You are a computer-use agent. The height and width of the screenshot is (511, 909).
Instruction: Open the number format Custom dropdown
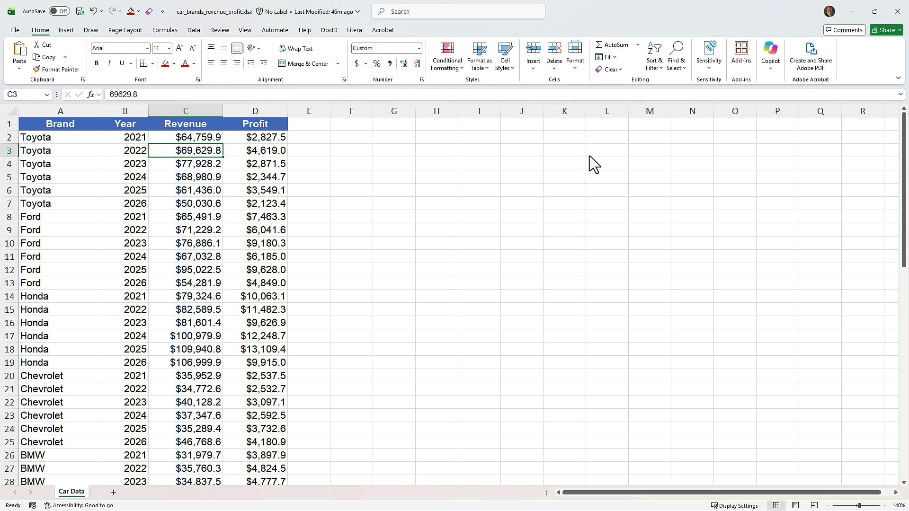[419, 48]
